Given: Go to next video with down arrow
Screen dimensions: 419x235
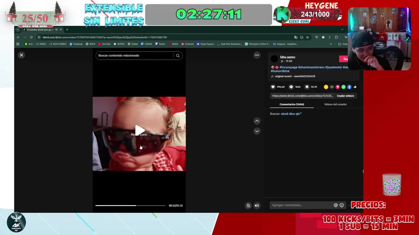Looking at the screenshot, I should coord(257,131).
